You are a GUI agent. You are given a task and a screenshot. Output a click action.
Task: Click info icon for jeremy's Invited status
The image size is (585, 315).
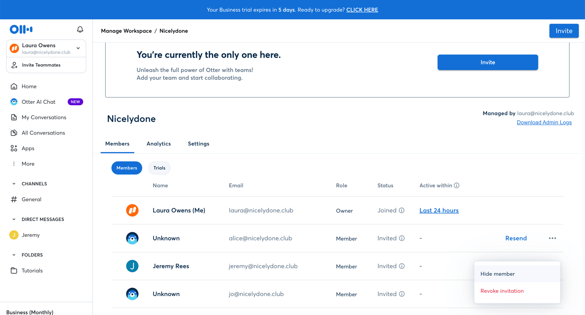(x=402, y=266)
